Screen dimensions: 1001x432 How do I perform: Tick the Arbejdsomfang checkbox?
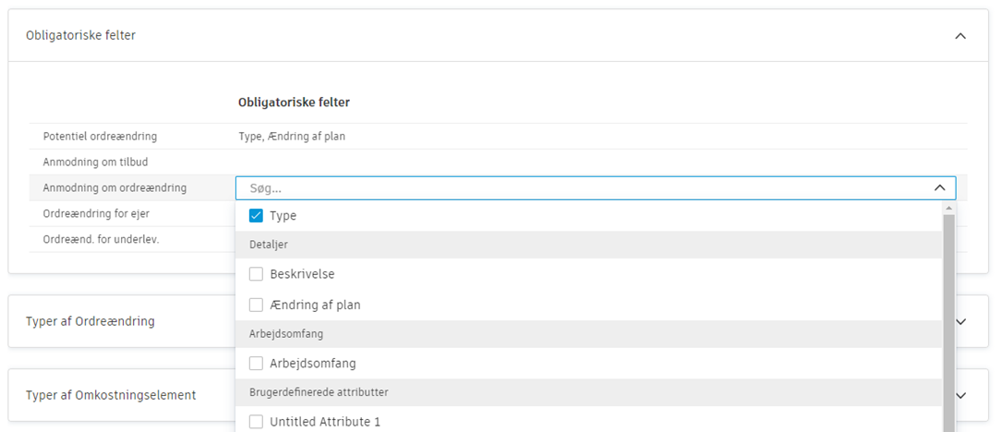point(257,364)
